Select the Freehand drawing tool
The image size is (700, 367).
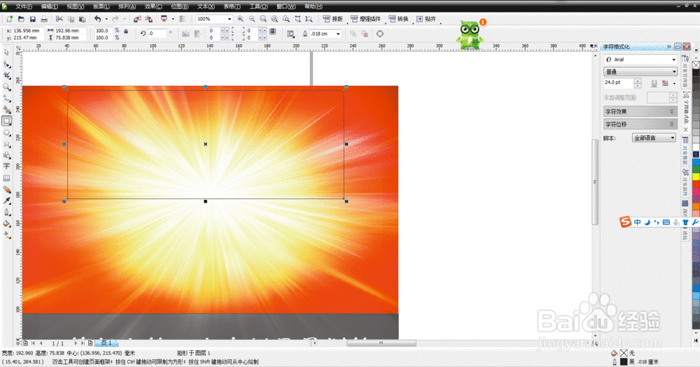tap(7, 98)
